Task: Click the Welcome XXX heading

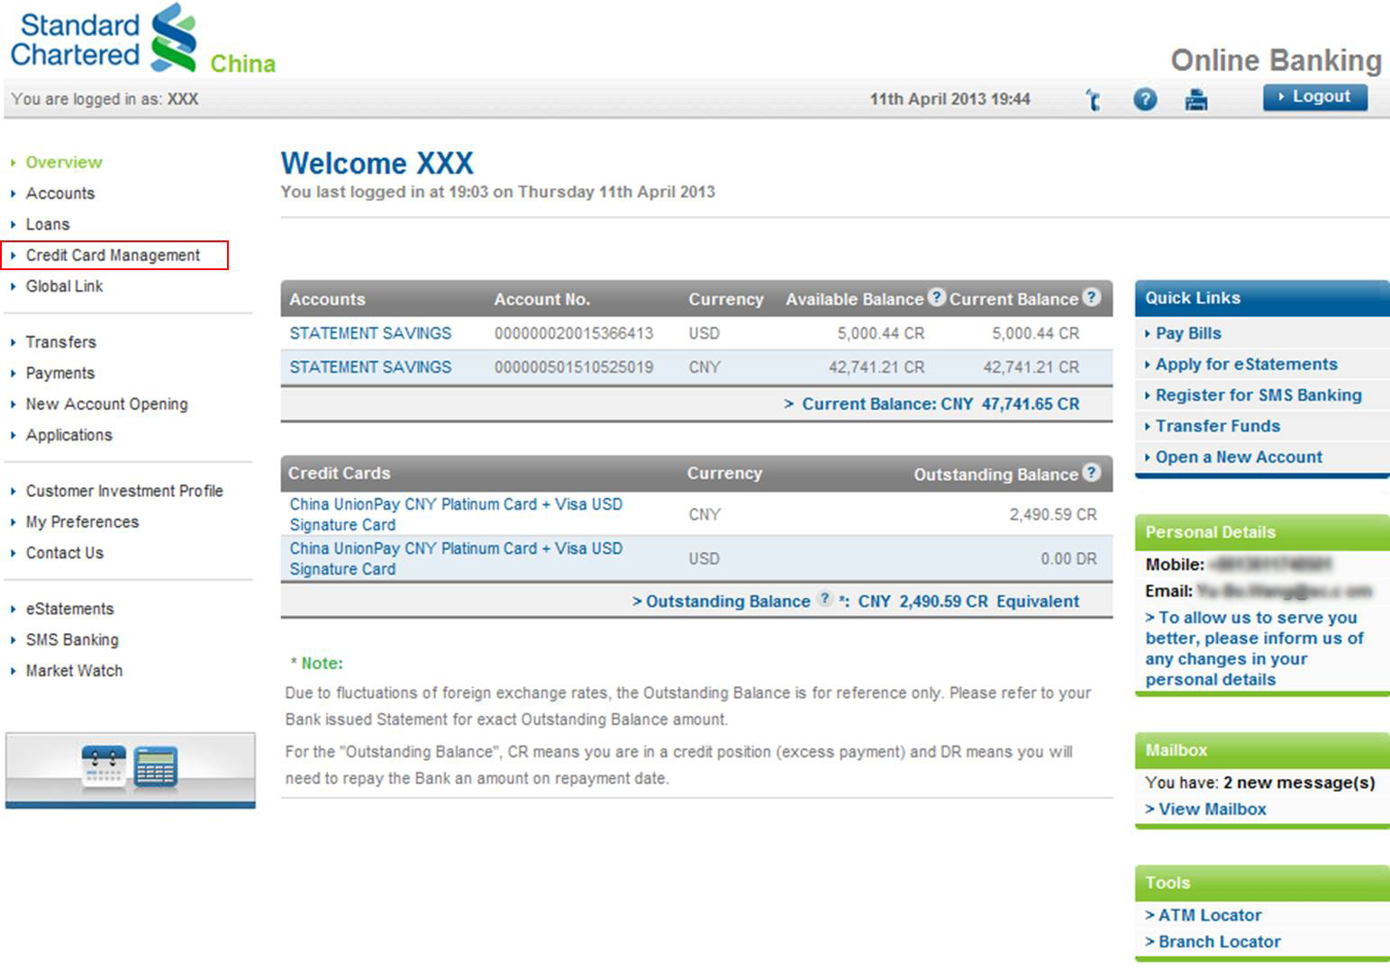Action: (377, 163)
